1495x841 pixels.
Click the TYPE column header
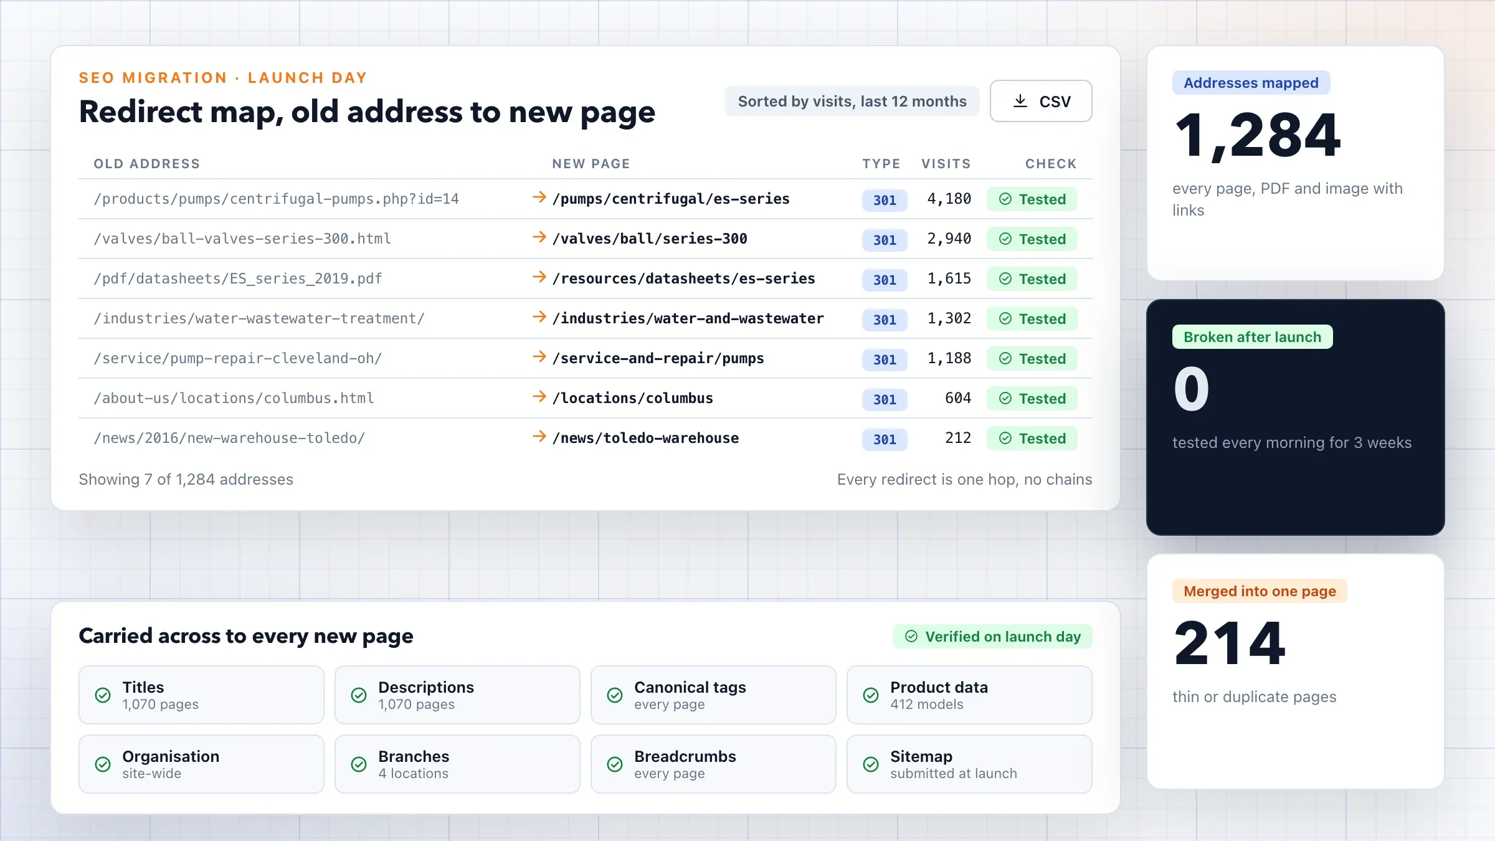(881, 164)
